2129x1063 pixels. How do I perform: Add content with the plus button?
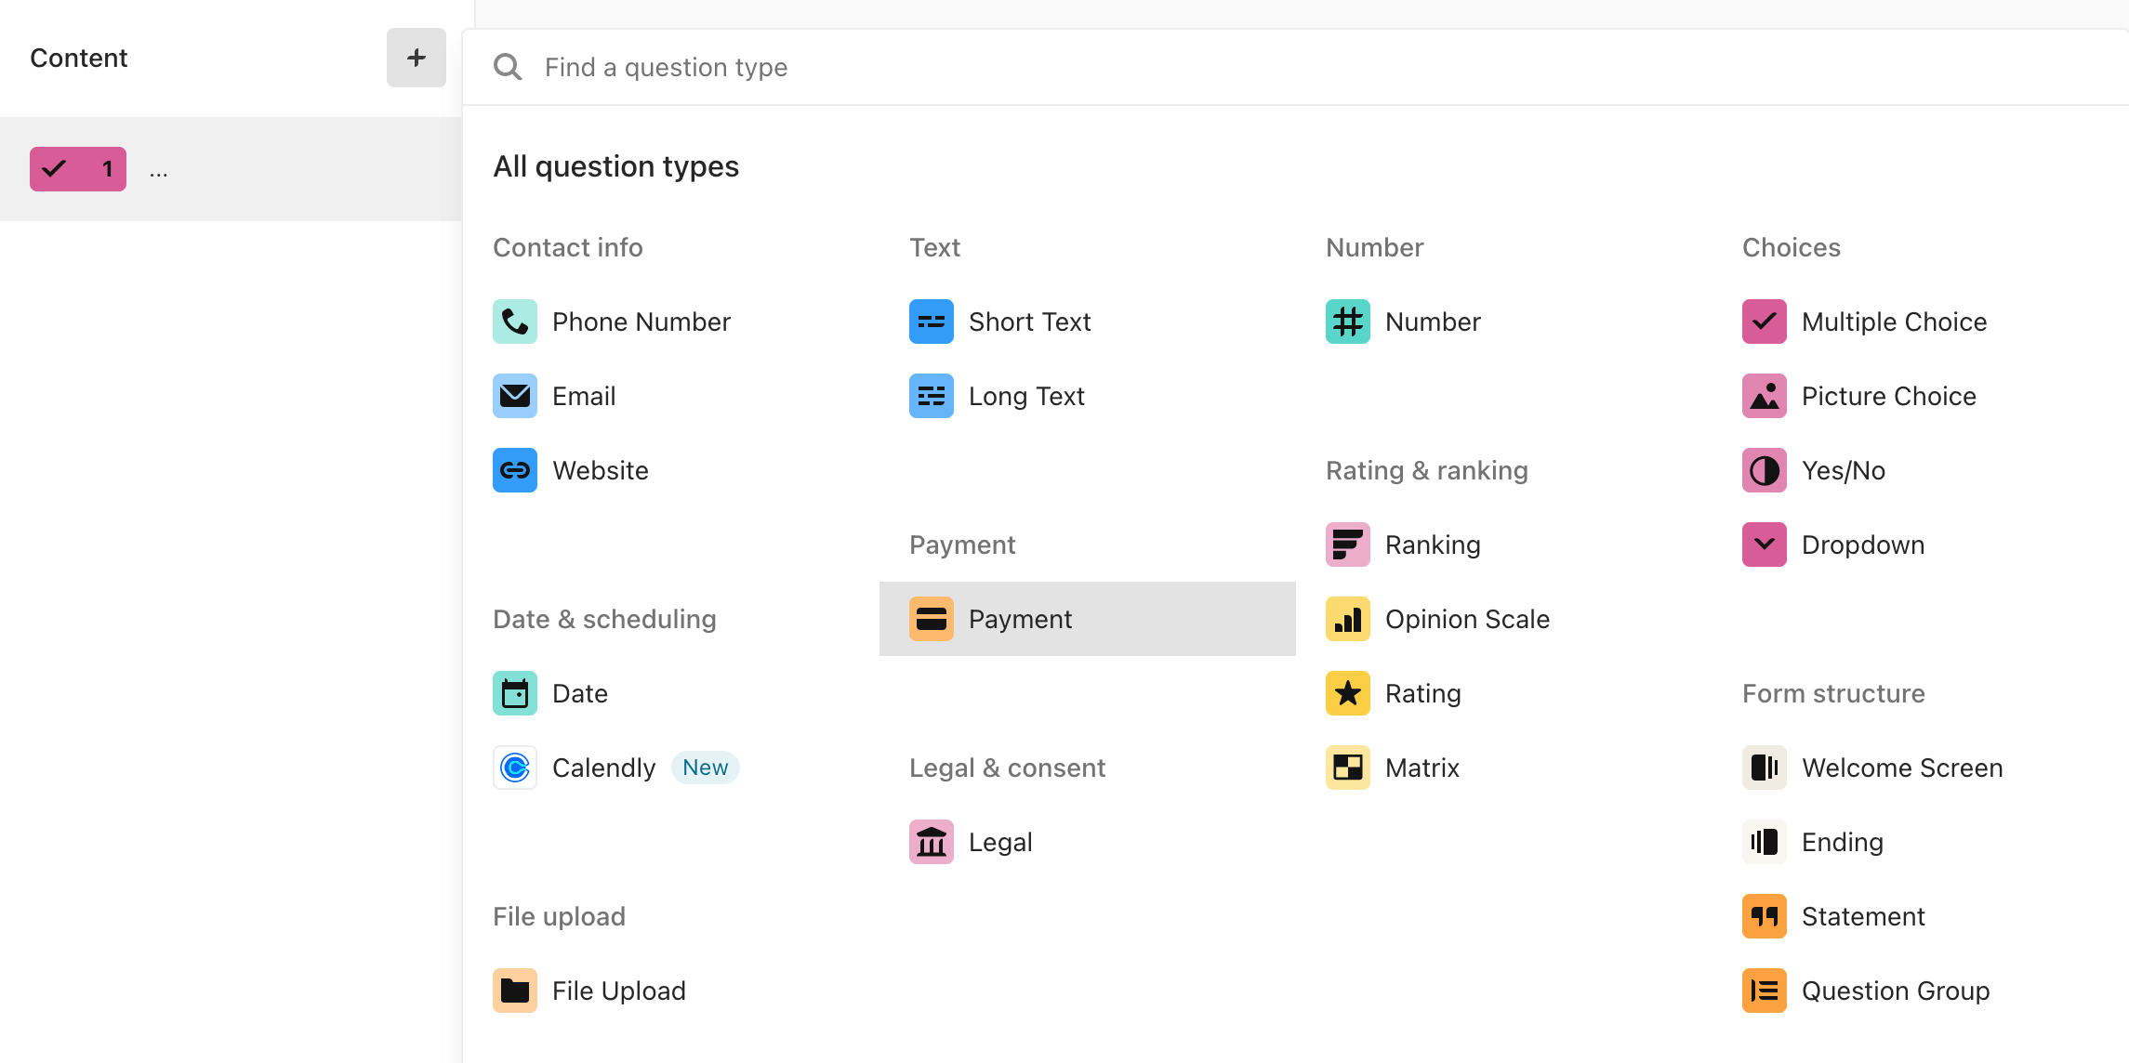point(416,58)
